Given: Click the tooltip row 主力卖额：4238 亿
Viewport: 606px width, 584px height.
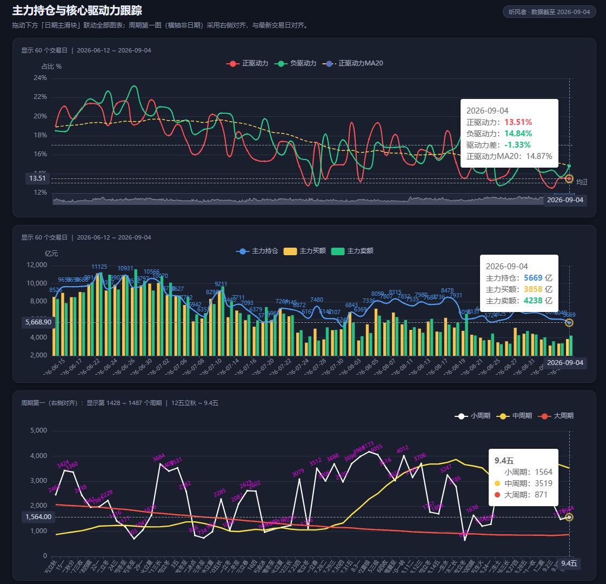Looking at the screenshot, I should 519,301.
